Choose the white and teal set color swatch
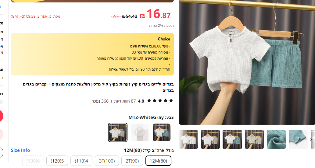This screenshot has width=315, height=168. click(162, 132)
